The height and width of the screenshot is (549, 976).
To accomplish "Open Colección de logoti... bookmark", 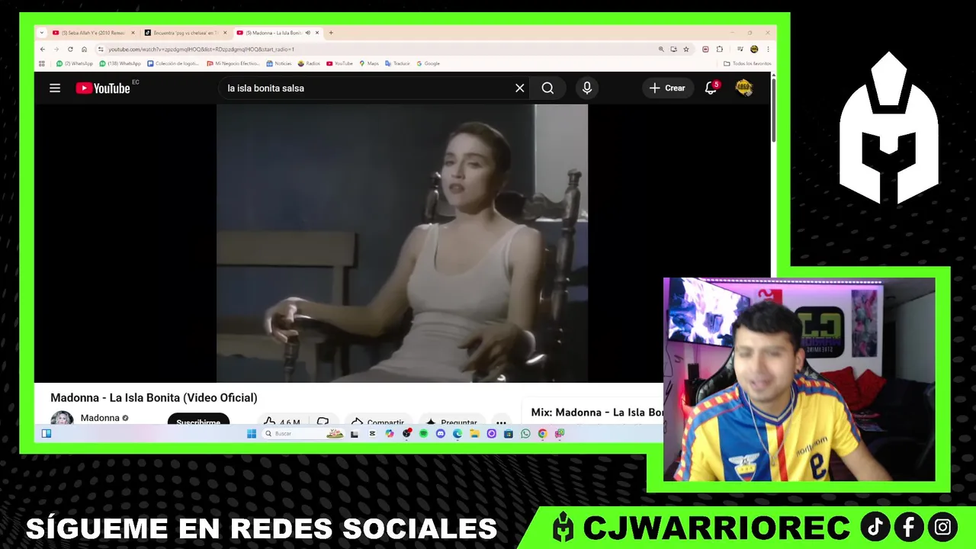I will coord(173,63).
